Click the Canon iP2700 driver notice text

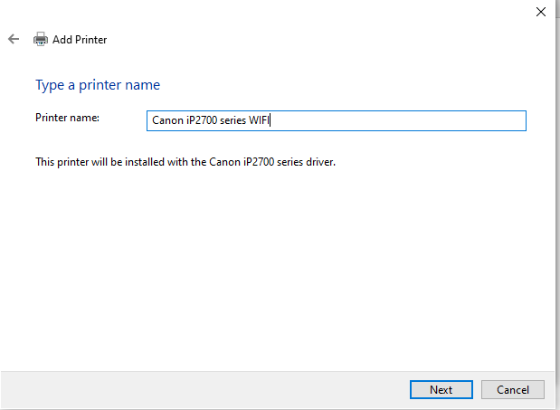pos(185,162)
